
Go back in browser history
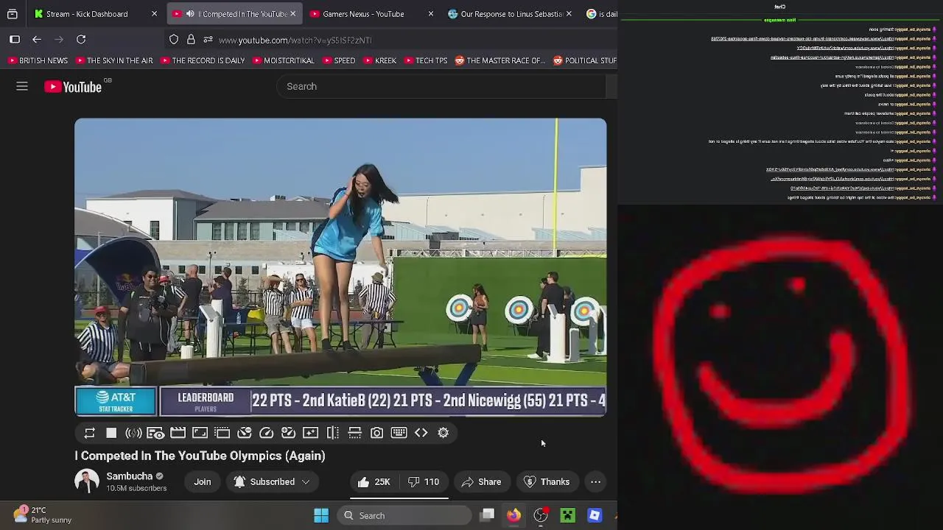click(37, 40)
